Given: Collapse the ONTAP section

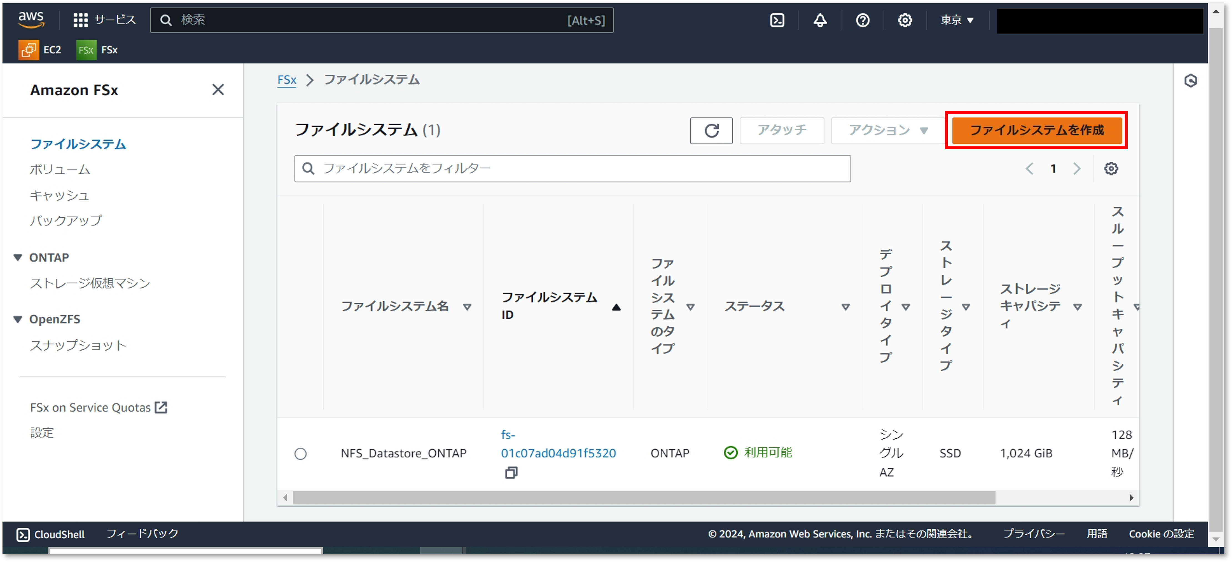Looking at the screenshot, I should (x=18, y=257).
